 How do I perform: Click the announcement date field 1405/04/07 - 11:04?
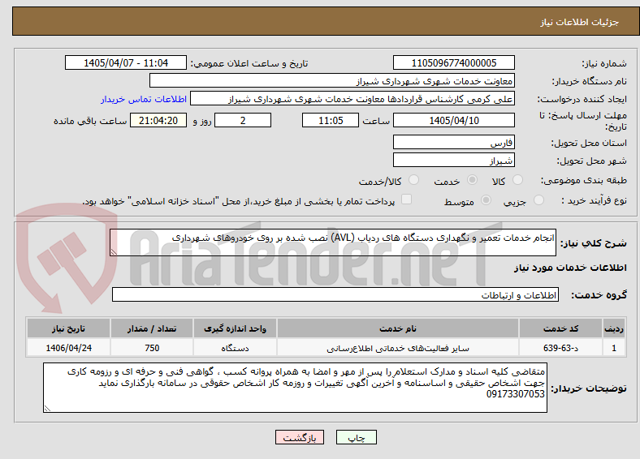(x=126, y=62)
